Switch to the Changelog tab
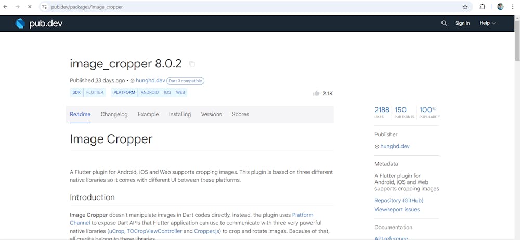Screen dimensions: 520x240 (x=114, y=115)
